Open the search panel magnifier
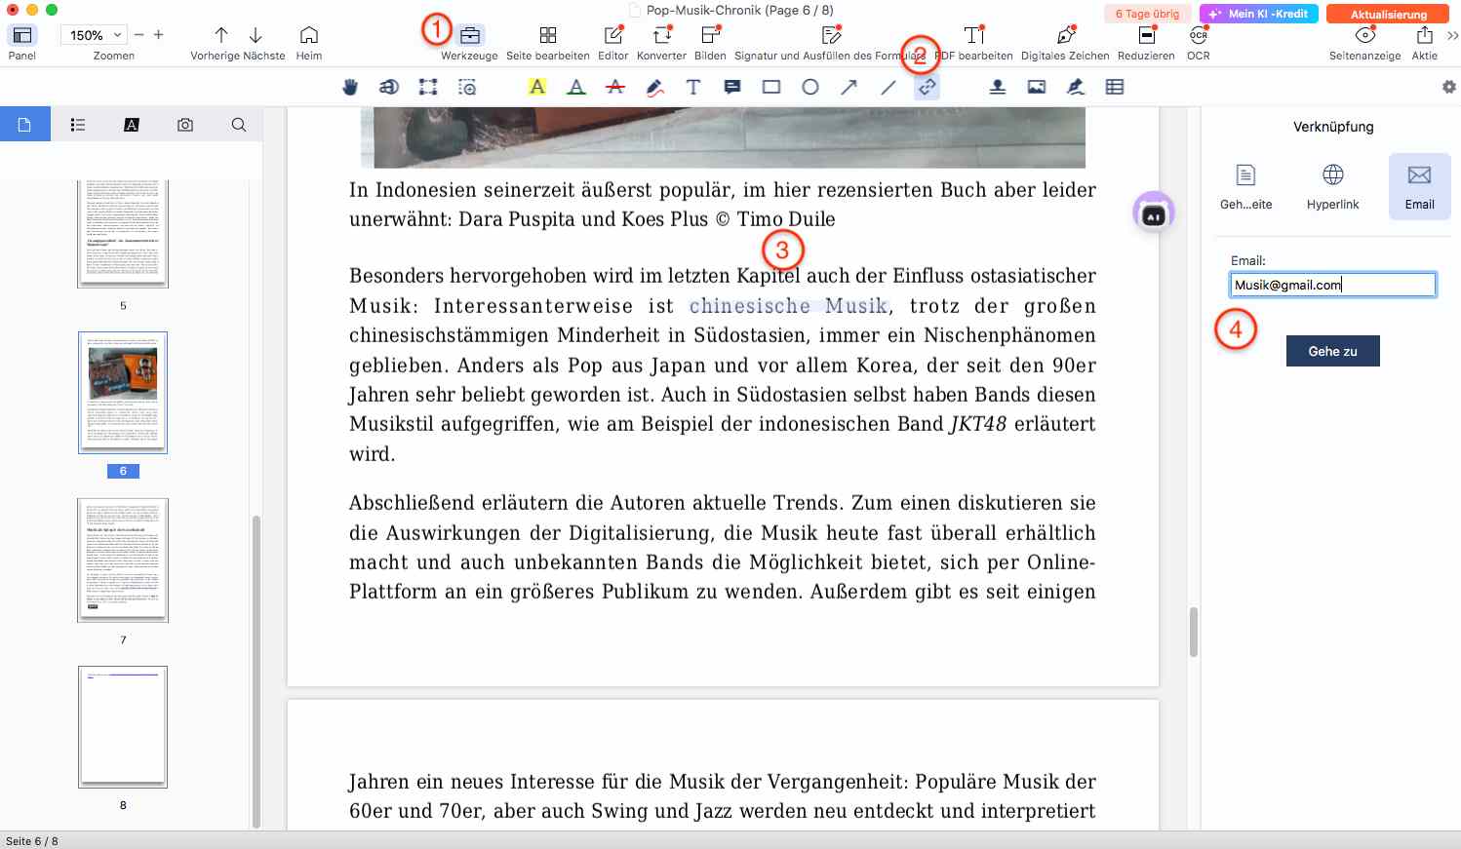Screen dimensions: 1461x849 click(239, 125)
